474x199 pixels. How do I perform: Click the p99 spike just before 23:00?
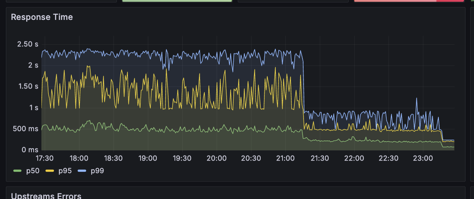coord(416,99)
